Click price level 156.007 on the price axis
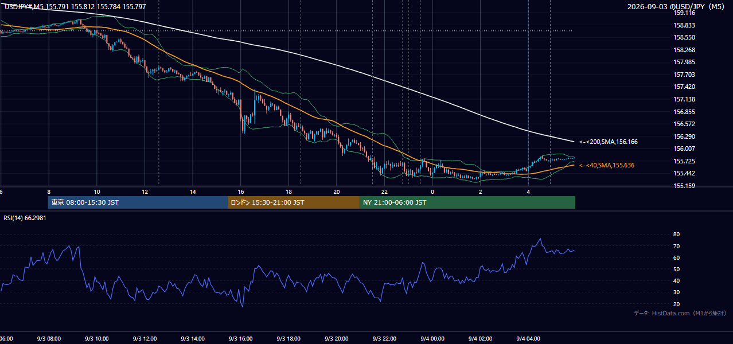Image resolution: width=733 pixels, height=344 pixels. [684, 148]
